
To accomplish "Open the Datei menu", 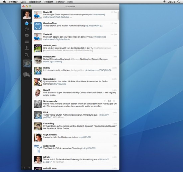I will click(x=23, y=2).
